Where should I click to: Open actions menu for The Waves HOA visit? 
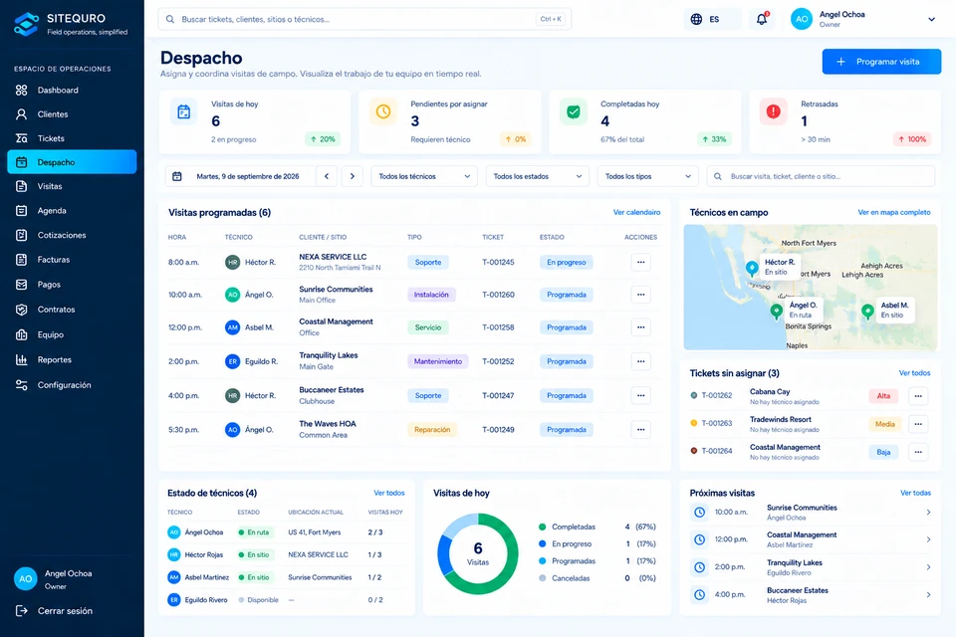pyautogui.click(x=640, y=430)
